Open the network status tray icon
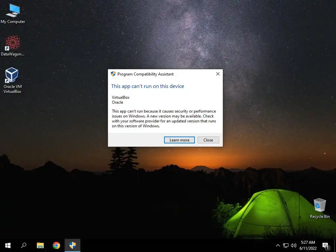336x252 pixels. point(286,245)
